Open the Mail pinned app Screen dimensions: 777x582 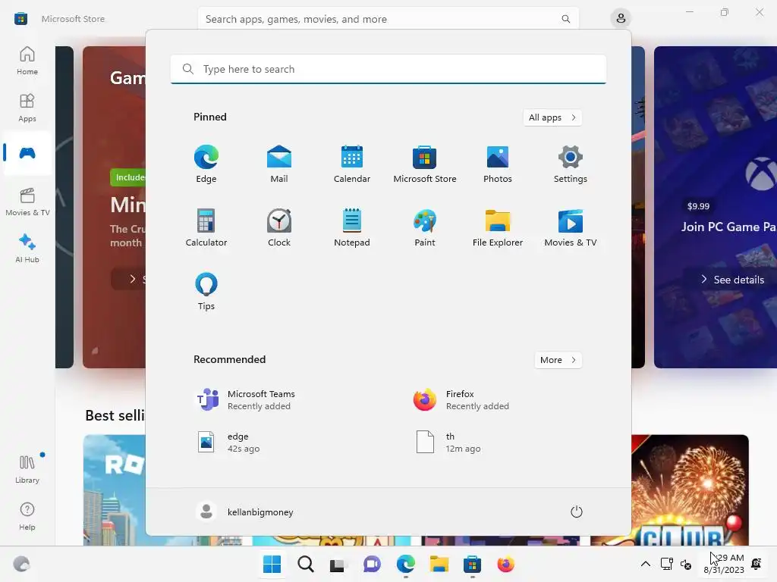(279, 164)
